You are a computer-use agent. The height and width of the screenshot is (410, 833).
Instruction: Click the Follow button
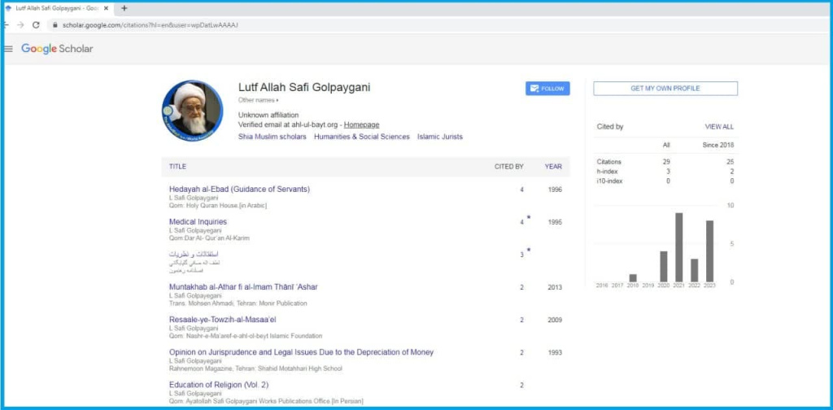547,89
